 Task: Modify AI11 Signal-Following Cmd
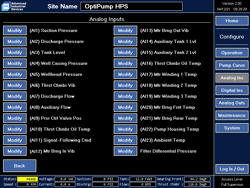(x=15, y=140)
